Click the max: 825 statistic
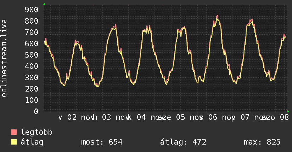This screenshot has height=152, width=292. pyautogui.click(x=262, y=142)
